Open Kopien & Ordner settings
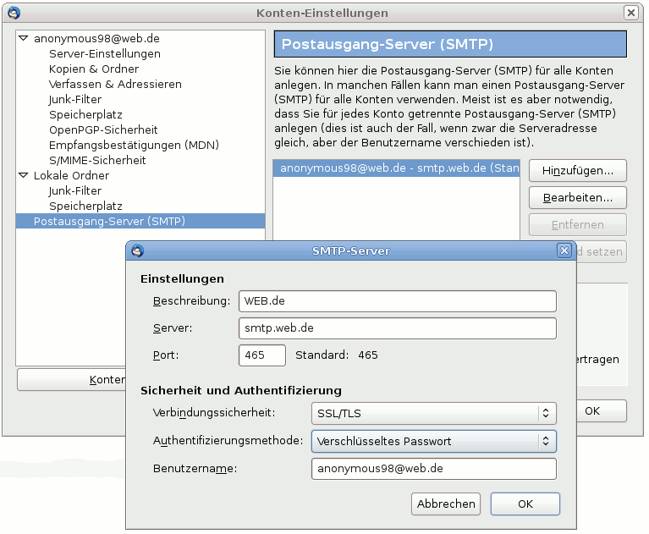649x534 pixels. point(94,69)
